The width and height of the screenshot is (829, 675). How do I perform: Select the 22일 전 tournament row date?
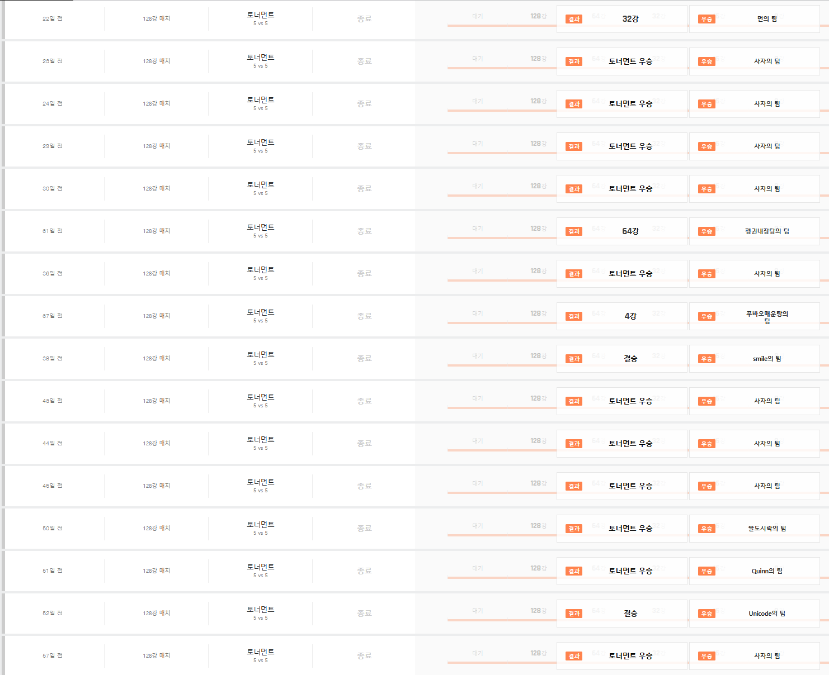(53, 19)
